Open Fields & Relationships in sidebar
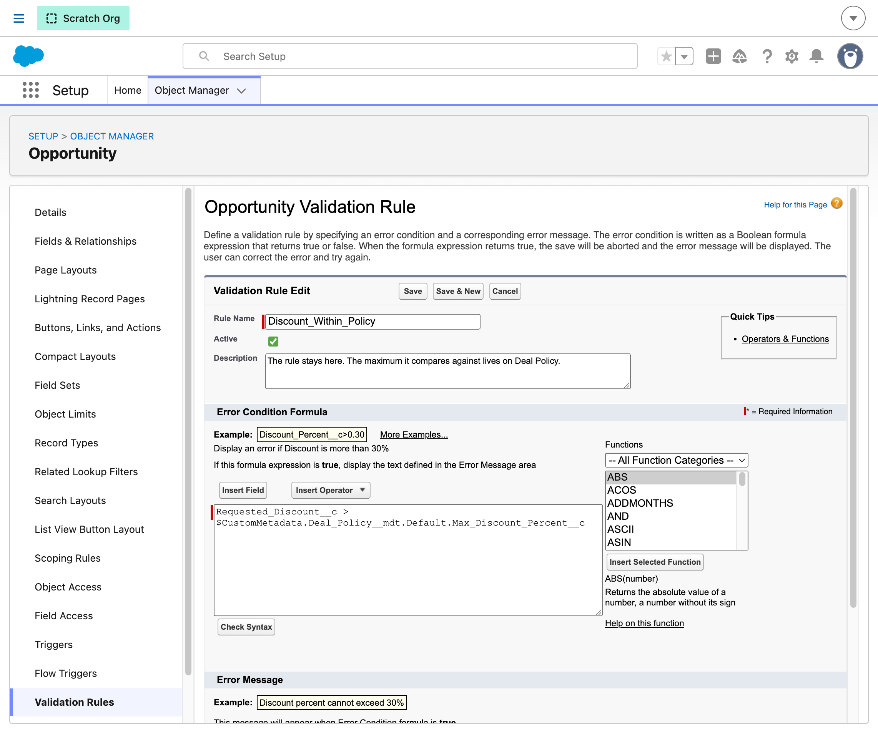 pos(85,241)
